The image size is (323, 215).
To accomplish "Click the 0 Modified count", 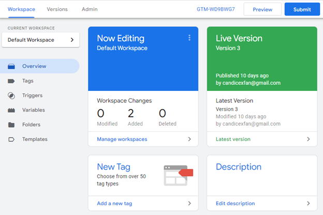I will (100, 113).
